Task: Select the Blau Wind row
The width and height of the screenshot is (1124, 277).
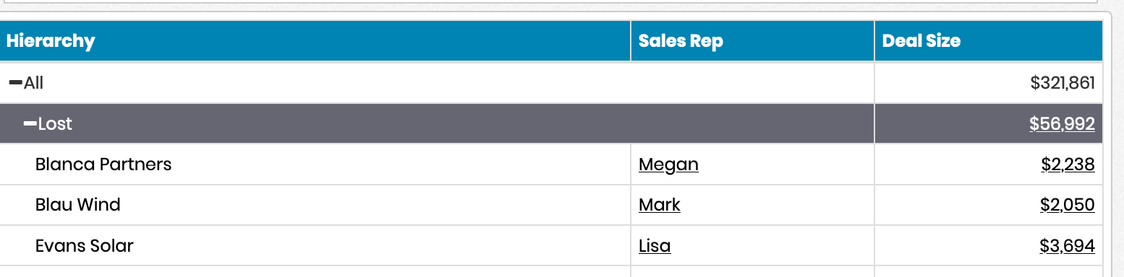Action: [x=551, y=205]
